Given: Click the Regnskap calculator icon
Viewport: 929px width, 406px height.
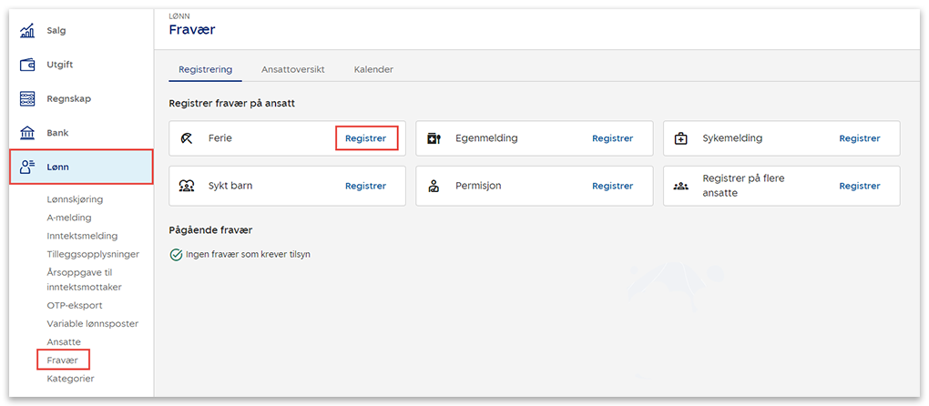Looking at the screenshot, I should 27,99.
